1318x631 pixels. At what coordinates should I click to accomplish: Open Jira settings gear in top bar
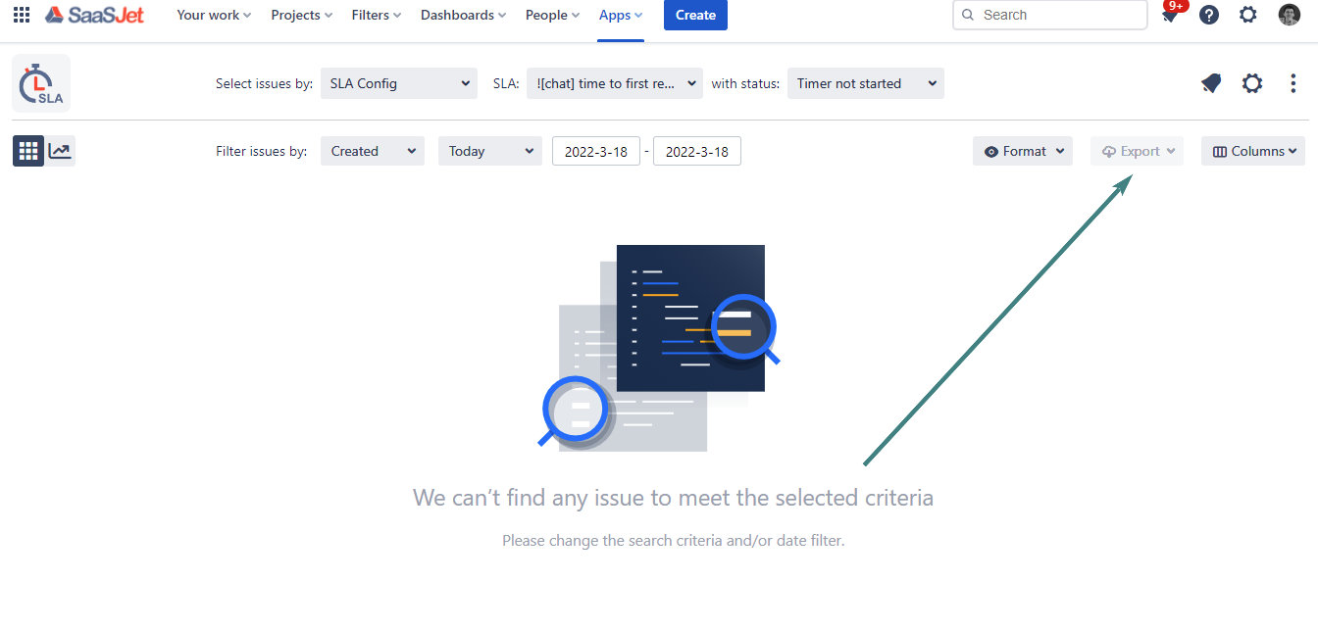pyautogui.click(x=1248, y=15)
